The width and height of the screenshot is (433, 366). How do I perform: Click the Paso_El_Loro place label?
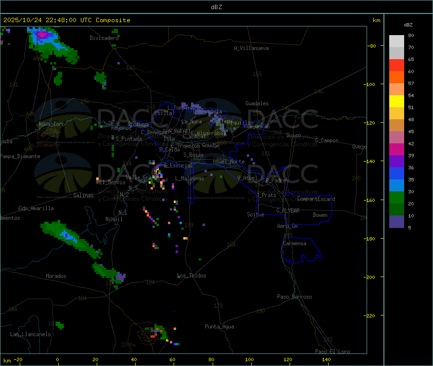333,352
